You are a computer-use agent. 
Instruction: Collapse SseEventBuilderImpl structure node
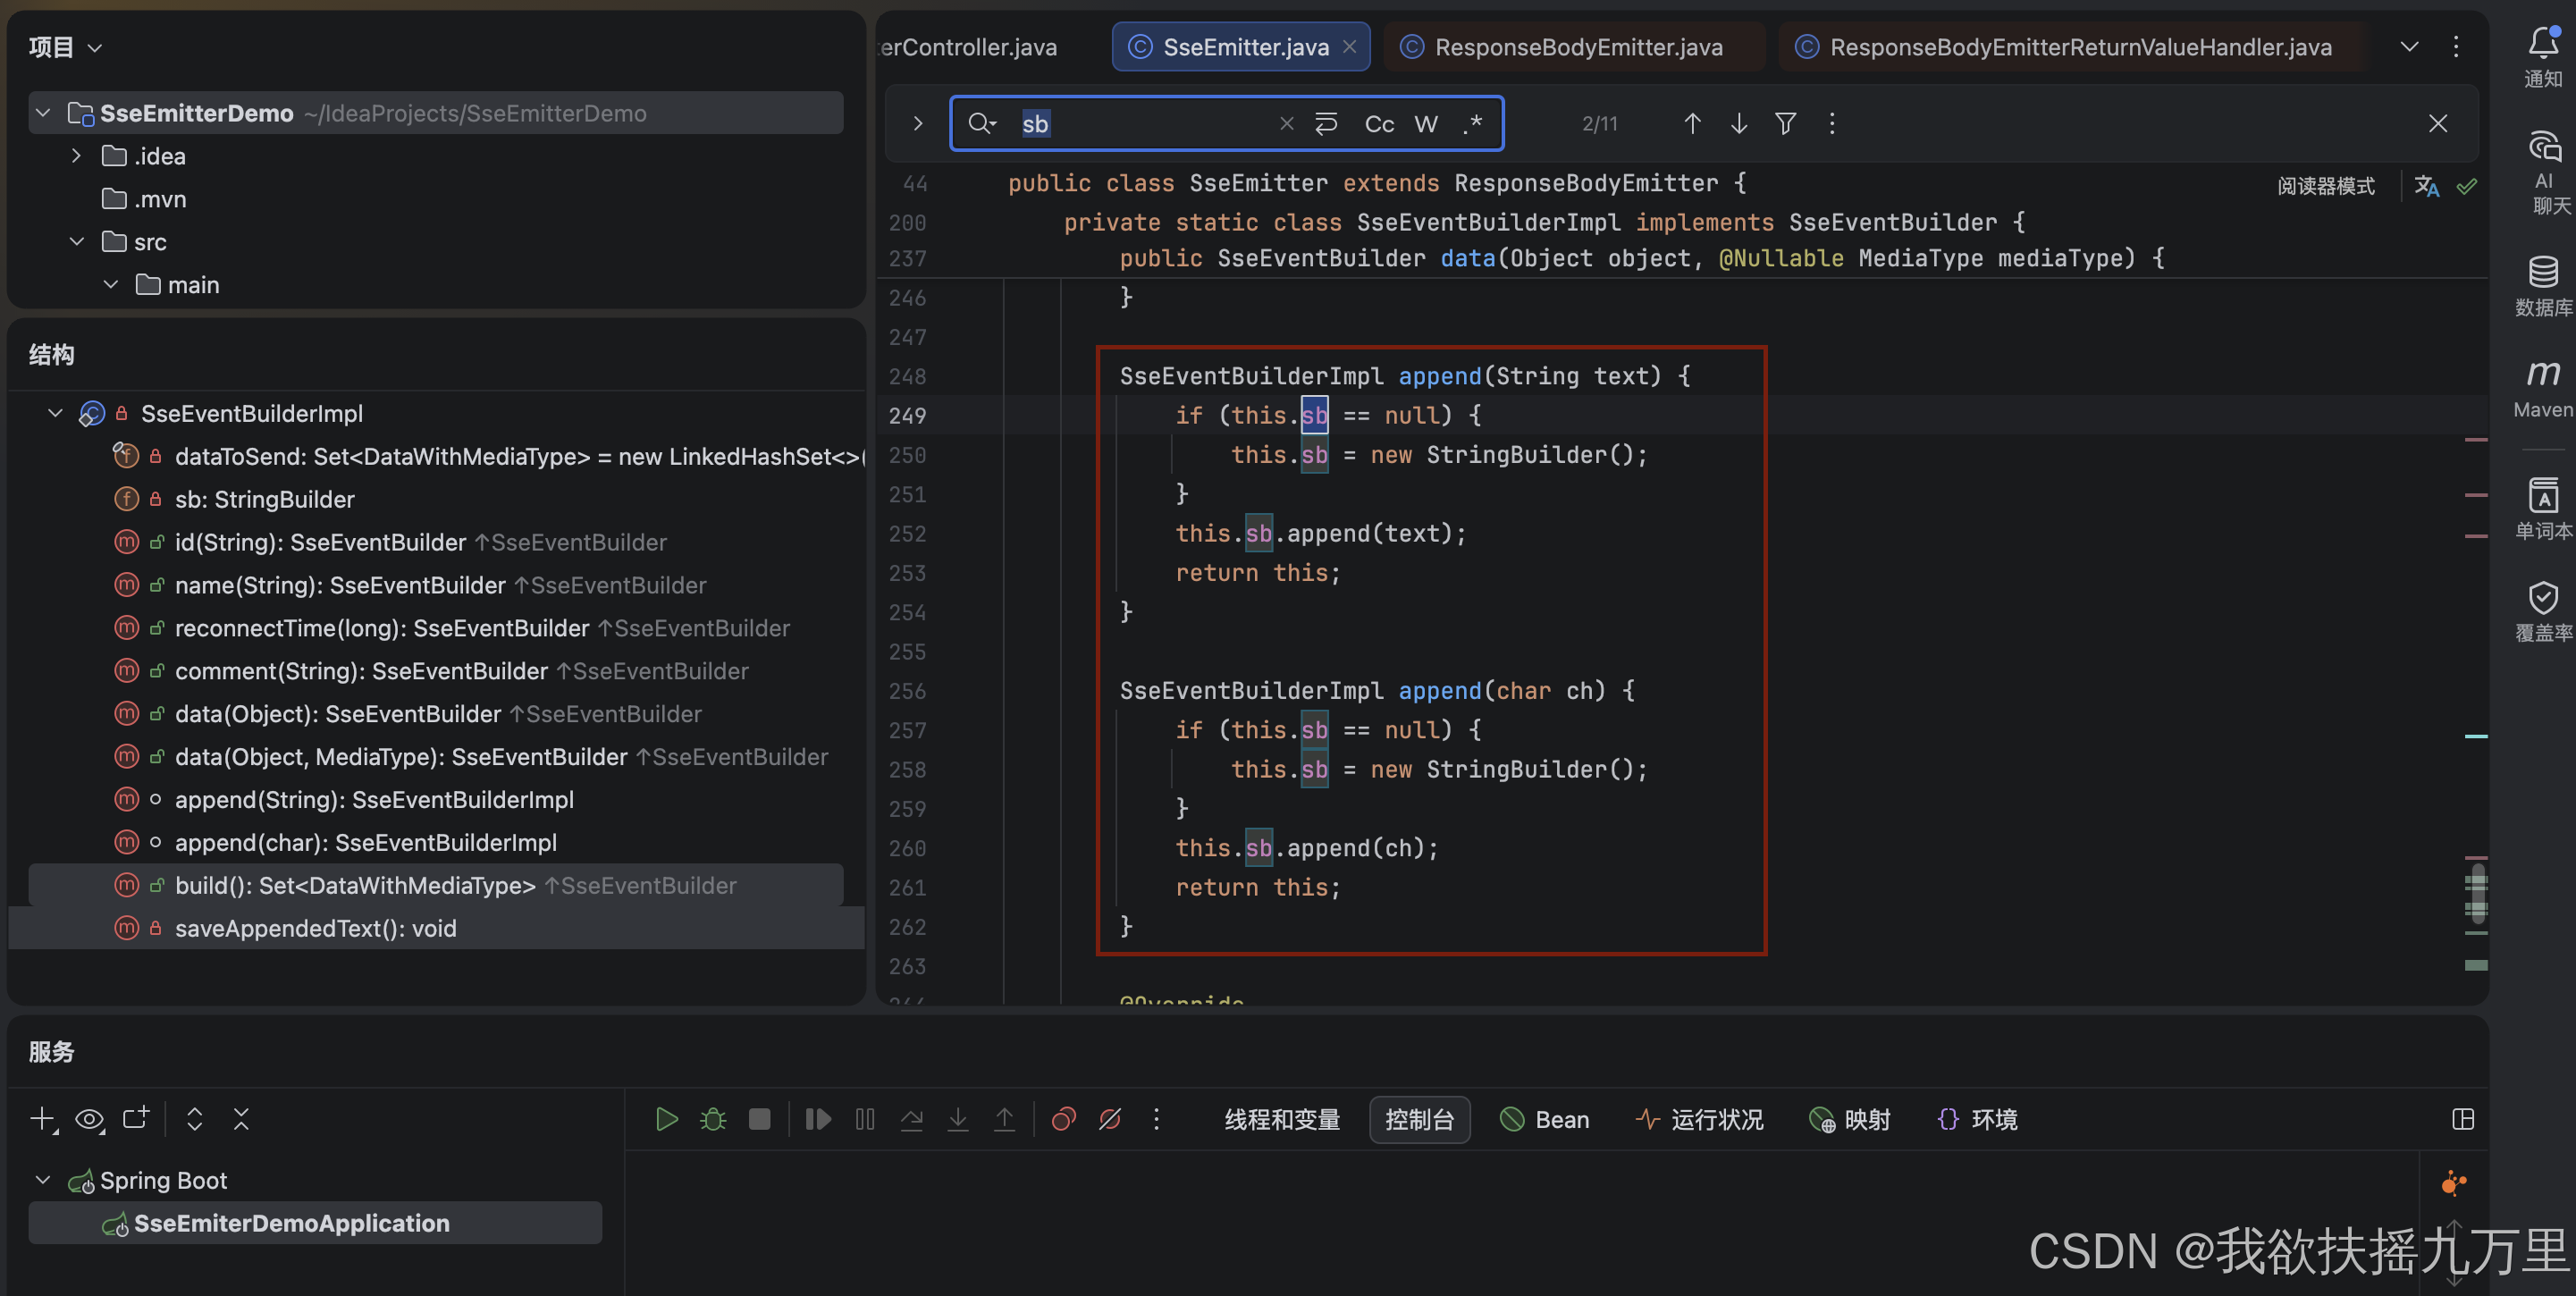point(56,413)
